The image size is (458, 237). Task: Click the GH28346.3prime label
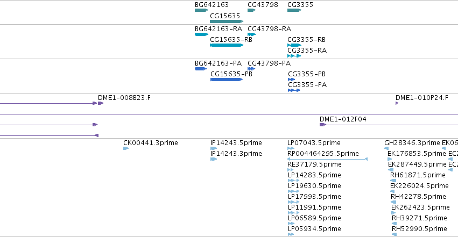click(x=412, y=143)
